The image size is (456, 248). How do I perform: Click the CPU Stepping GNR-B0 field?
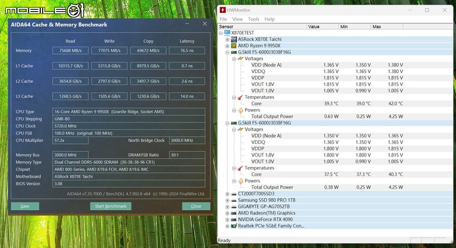coord(129,119)
